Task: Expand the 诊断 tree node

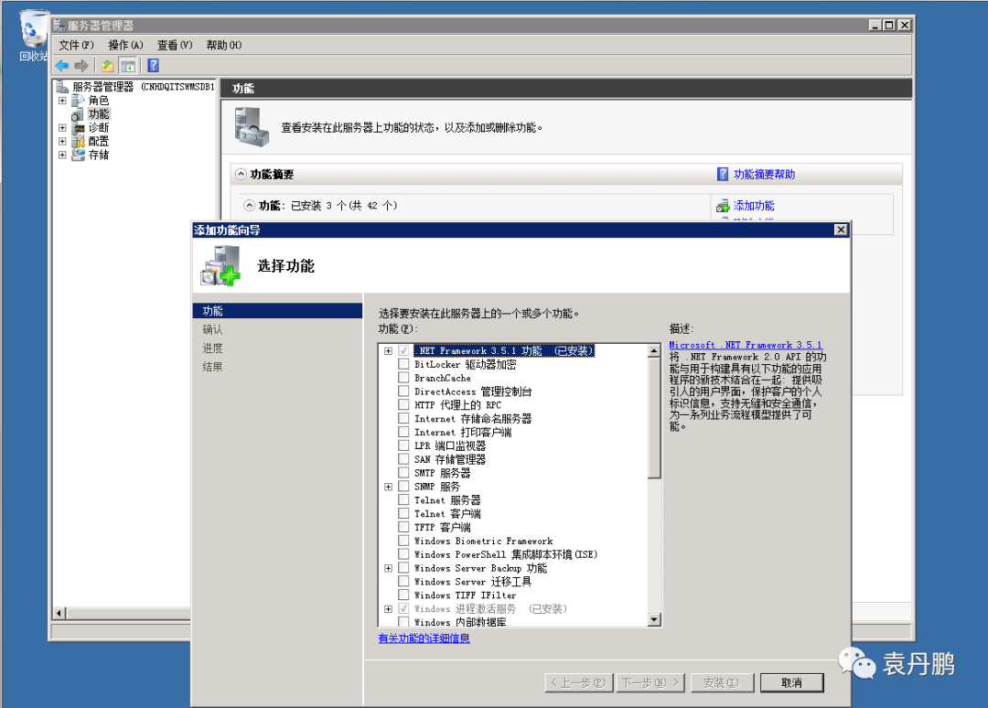Action: click(62, 127)
